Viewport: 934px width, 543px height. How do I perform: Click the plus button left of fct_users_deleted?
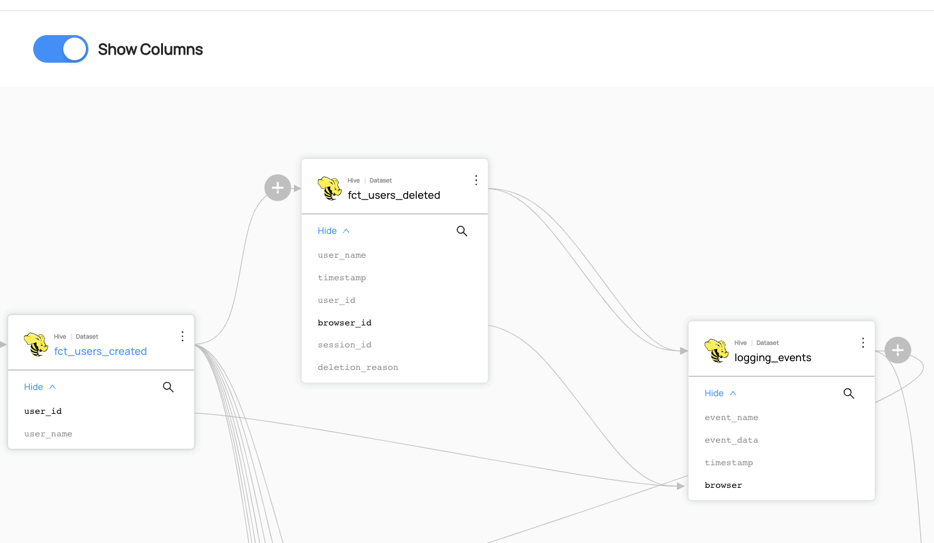278,187
